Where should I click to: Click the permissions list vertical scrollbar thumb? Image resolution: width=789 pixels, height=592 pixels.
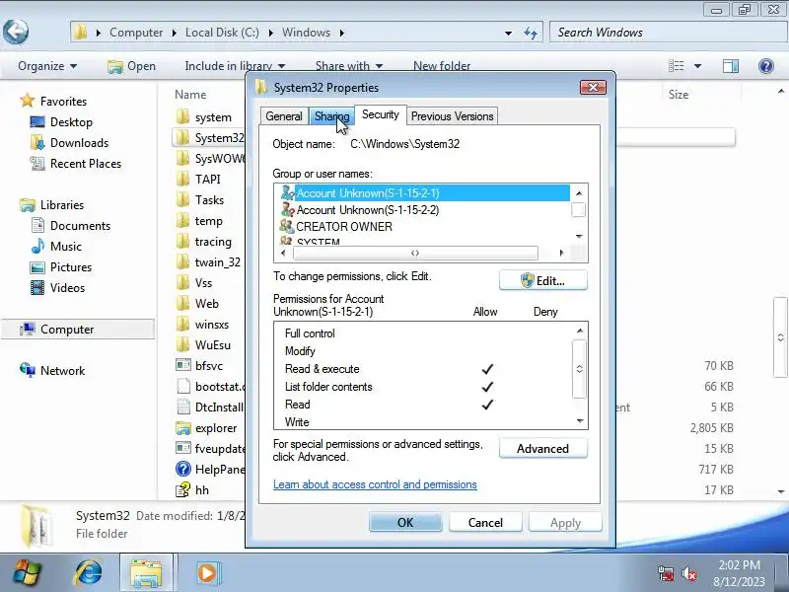(x=580, y=369)
